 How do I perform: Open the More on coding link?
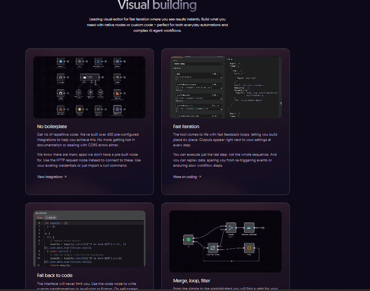[187, 176]
